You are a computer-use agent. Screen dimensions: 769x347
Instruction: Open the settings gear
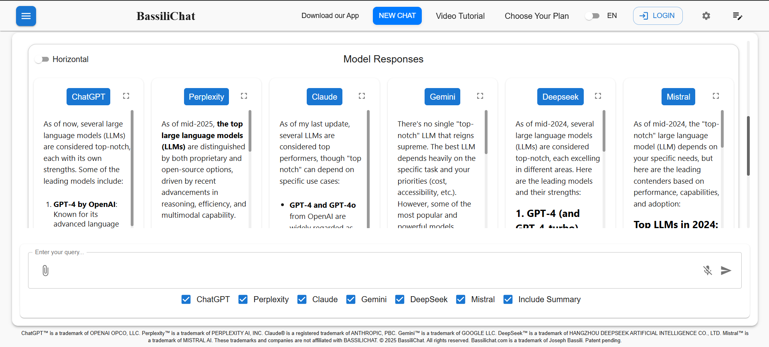coord(706,16)
